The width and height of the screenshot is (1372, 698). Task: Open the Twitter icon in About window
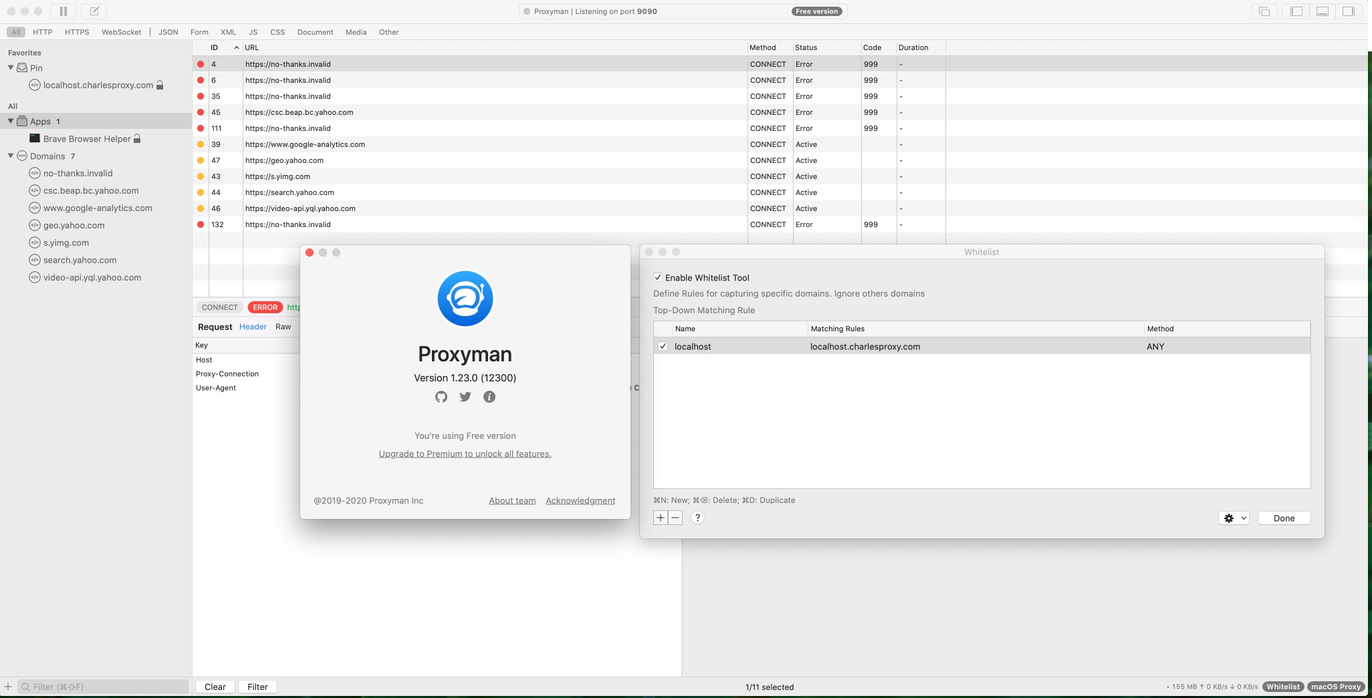click(465, 397)
